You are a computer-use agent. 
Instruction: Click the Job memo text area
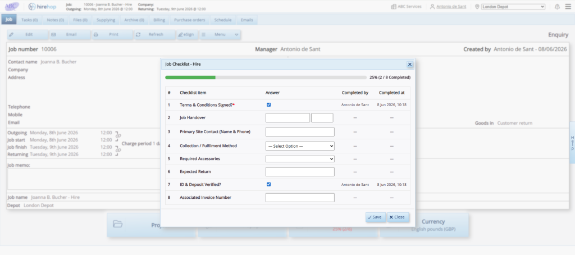(84, 179)
